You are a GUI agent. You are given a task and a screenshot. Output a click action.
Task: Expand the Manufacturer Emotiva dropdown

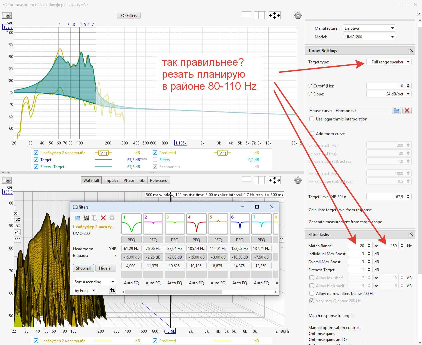point(369,28)
